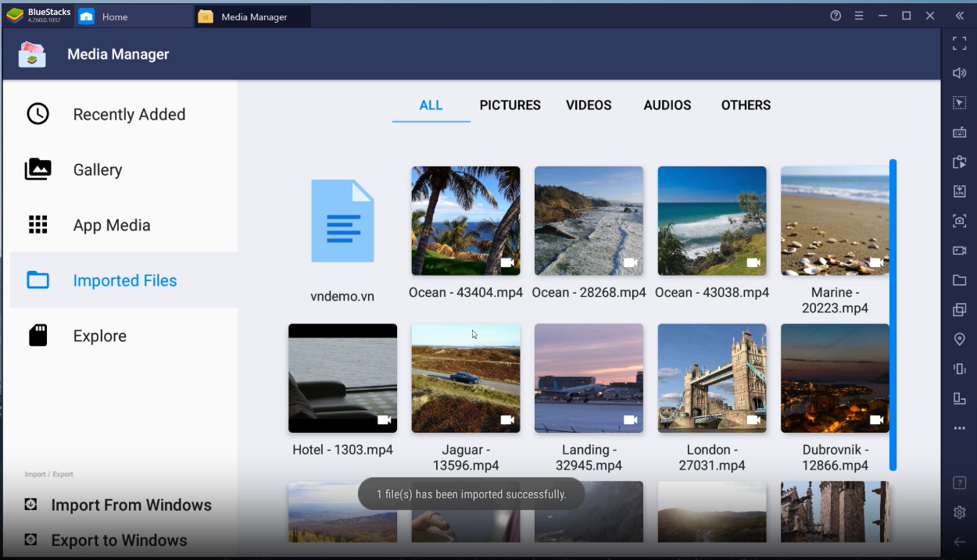This screenshot has height=560, width=977.
Task: Open the keyboard controls icon
Action: tap(959, 132)
